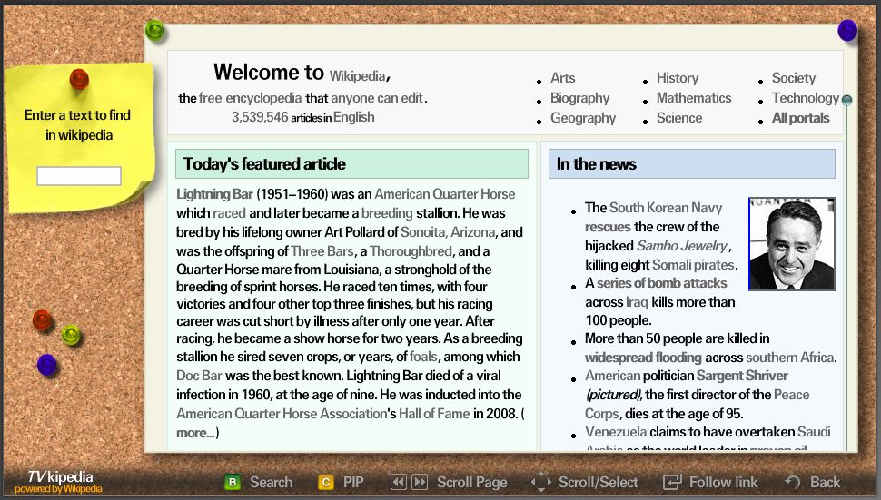
Task: Open the Sonoita, Arizona link
Action: pyautogui.click(x=448, y=232)
